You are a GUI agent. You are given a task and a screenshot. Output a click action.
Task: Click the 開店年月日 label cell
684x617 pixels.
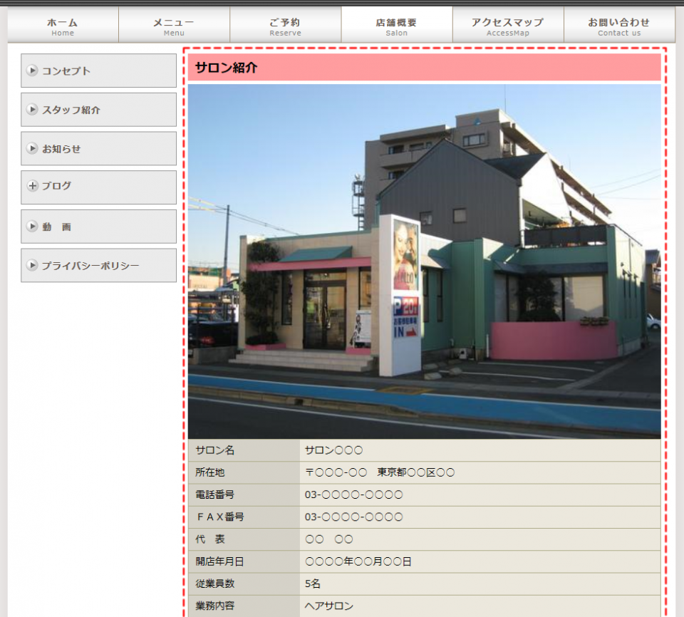pos(244,561)
